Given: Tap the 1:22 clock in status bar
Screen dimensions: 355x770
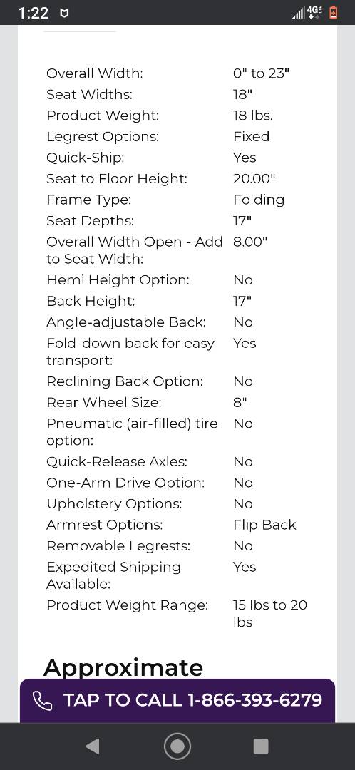Looking at the screenshot, I should click(x=34, y=13).
